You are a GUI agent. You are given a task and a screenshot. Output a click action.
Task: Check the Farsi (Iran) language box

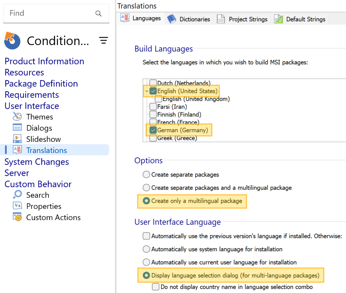(x=153, y=106)
